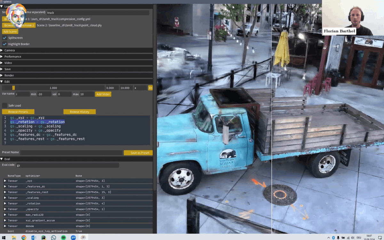
Task: Enable the Safe Load checkbox
Action: point(4,105)
